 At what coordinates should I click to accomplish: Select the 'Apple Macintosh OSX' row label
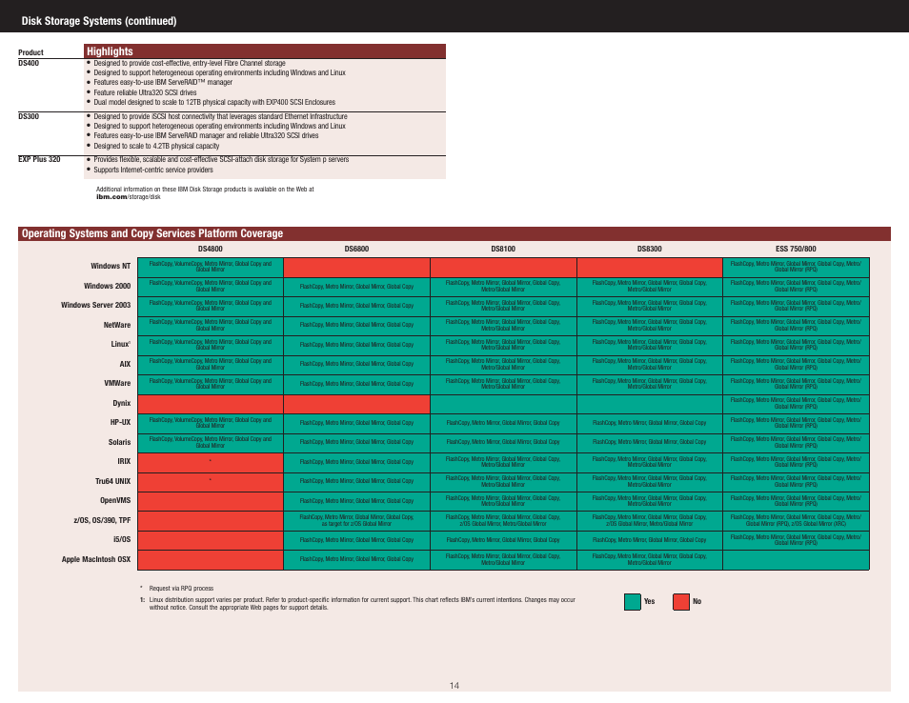tap(95, 559)
